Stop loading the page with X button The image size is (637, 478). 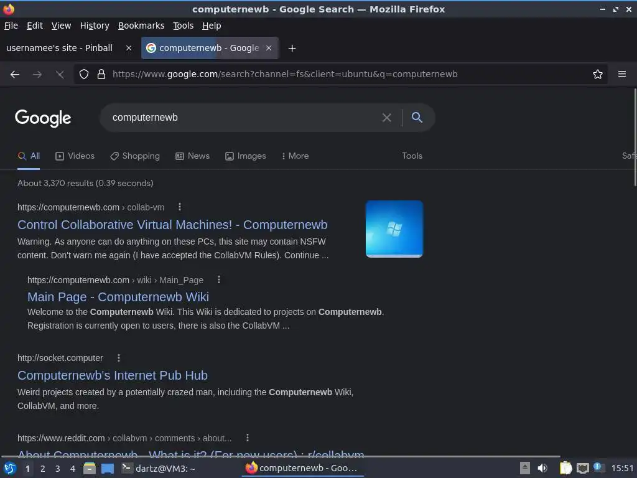[x=60, y=74]
